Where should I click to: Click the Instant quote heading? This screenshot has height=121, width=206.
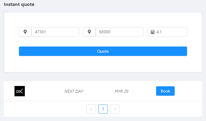[x=19, y=4]
